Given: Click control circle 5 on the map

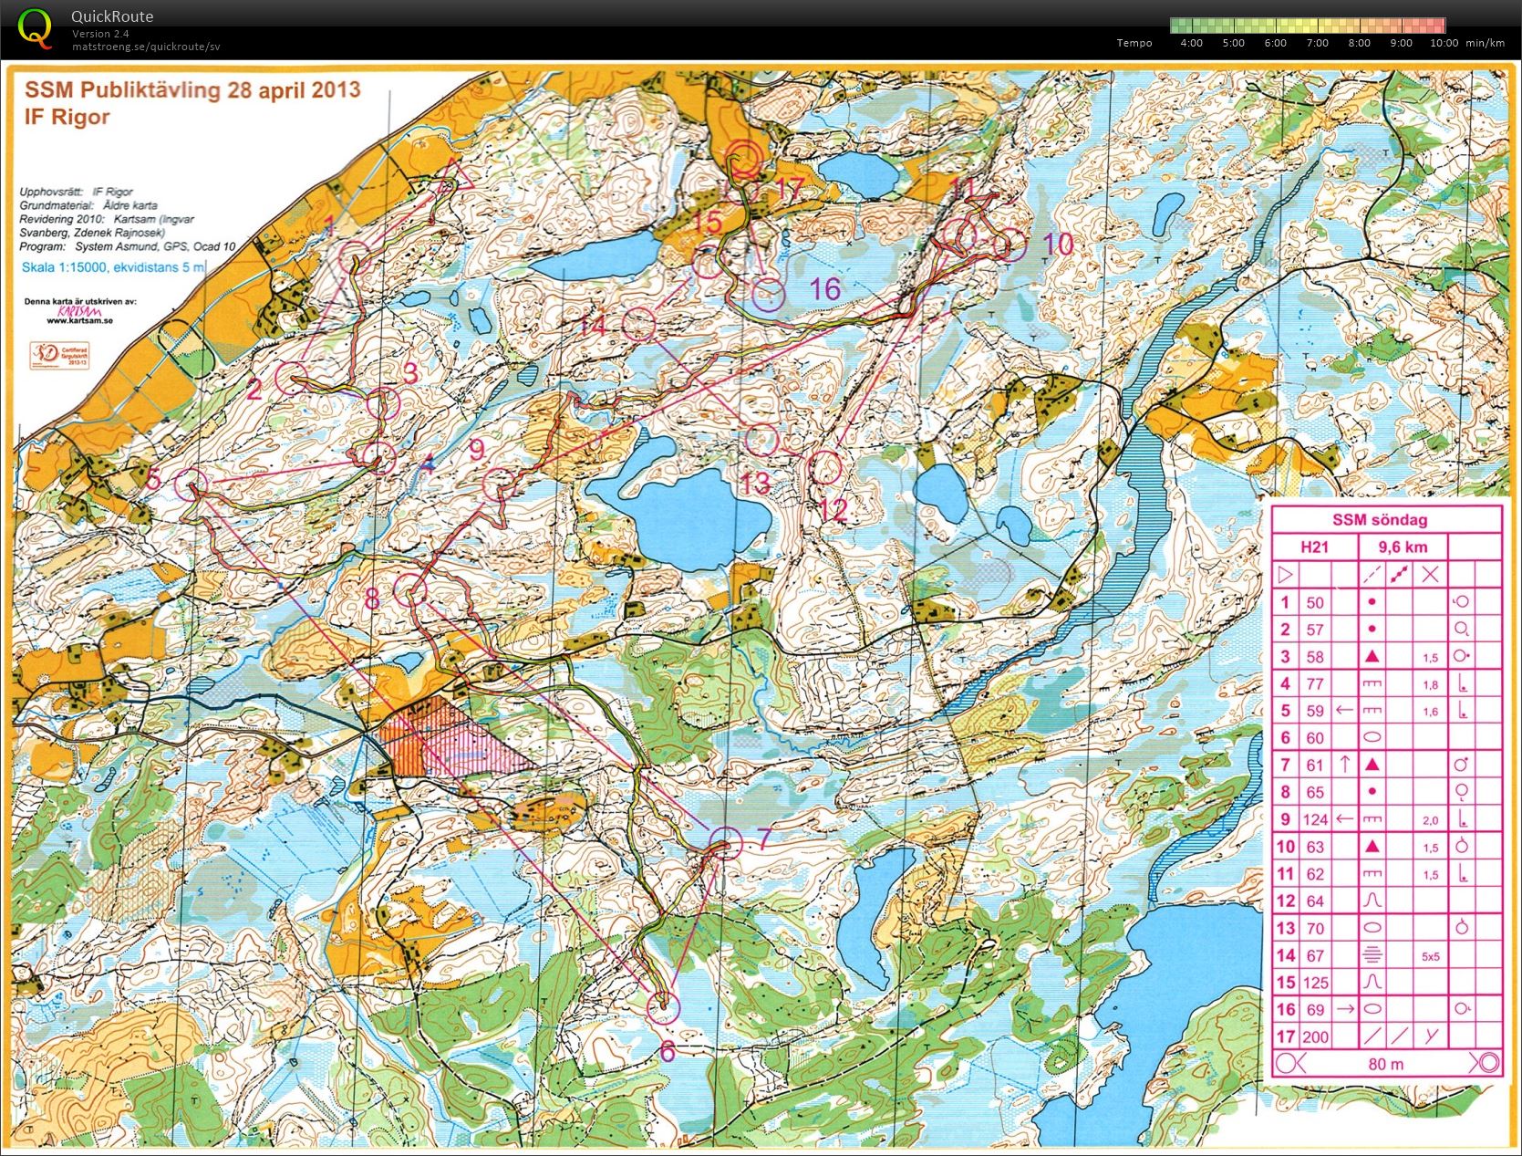Looking at the screenshot, I should [x=191, y=484].
